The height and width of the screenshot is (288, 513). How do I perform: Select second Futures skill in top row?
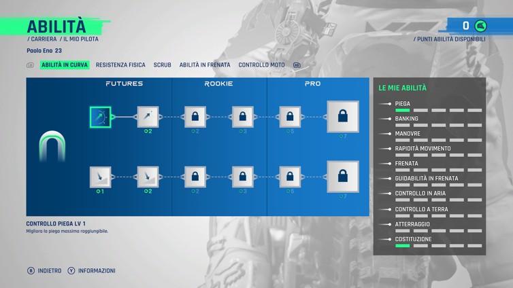coord(148,117)
